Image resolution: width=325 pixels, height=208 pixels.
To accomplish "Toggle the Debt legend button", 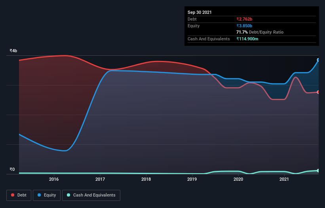I will [x=19, y=195].
